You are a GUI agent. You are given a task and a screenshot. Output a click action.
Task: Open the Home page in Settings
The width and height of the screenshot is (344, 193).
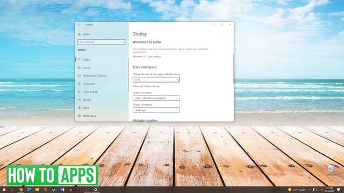tap(84, 34)
